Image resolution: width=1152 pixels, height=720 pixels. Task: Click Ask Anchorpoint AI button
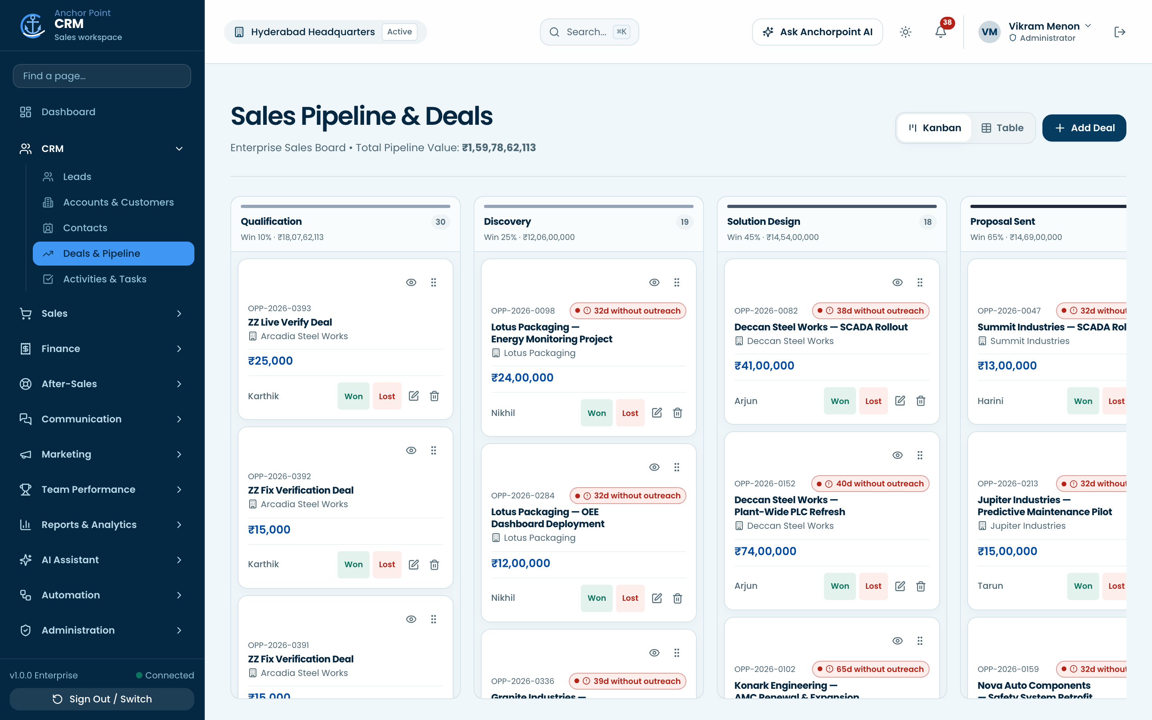[x=817, y=32]
